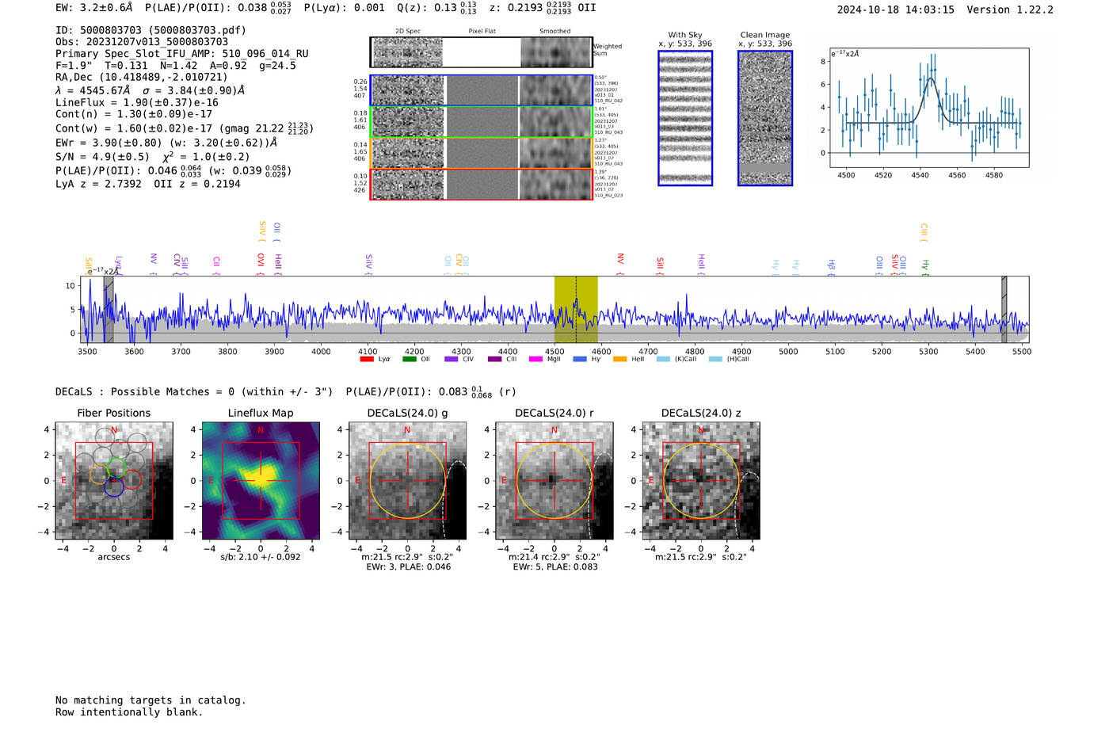Click the Pixel Flat column header

click(482, 31)
